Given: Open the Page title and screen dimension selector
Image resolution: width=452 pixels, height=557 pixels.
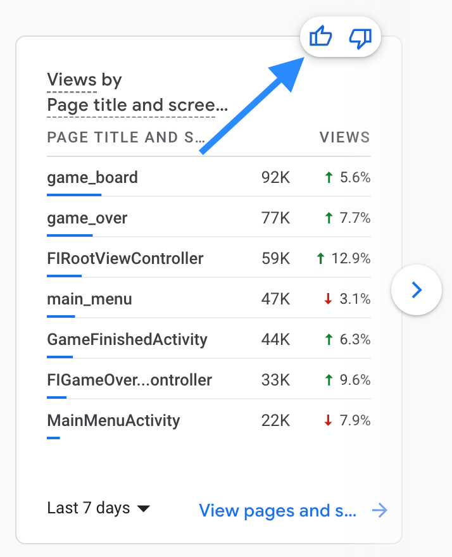Looking at the screenshot, I should click(137, 106).
